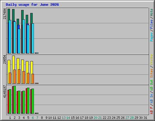
Task: Click day 19 on the x-axis
Action: tap(91, 118)
